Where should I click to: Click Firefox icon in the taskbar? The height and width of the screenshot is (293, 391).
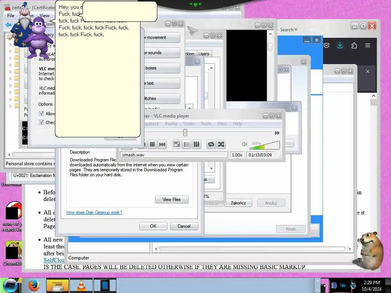click(x=34, y=285)
